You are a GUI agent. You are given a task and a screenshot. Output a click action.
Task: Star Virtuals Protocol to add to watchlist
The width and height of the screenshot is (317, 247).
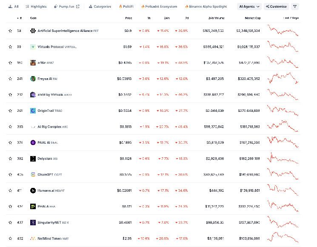(x=10, y=47)
